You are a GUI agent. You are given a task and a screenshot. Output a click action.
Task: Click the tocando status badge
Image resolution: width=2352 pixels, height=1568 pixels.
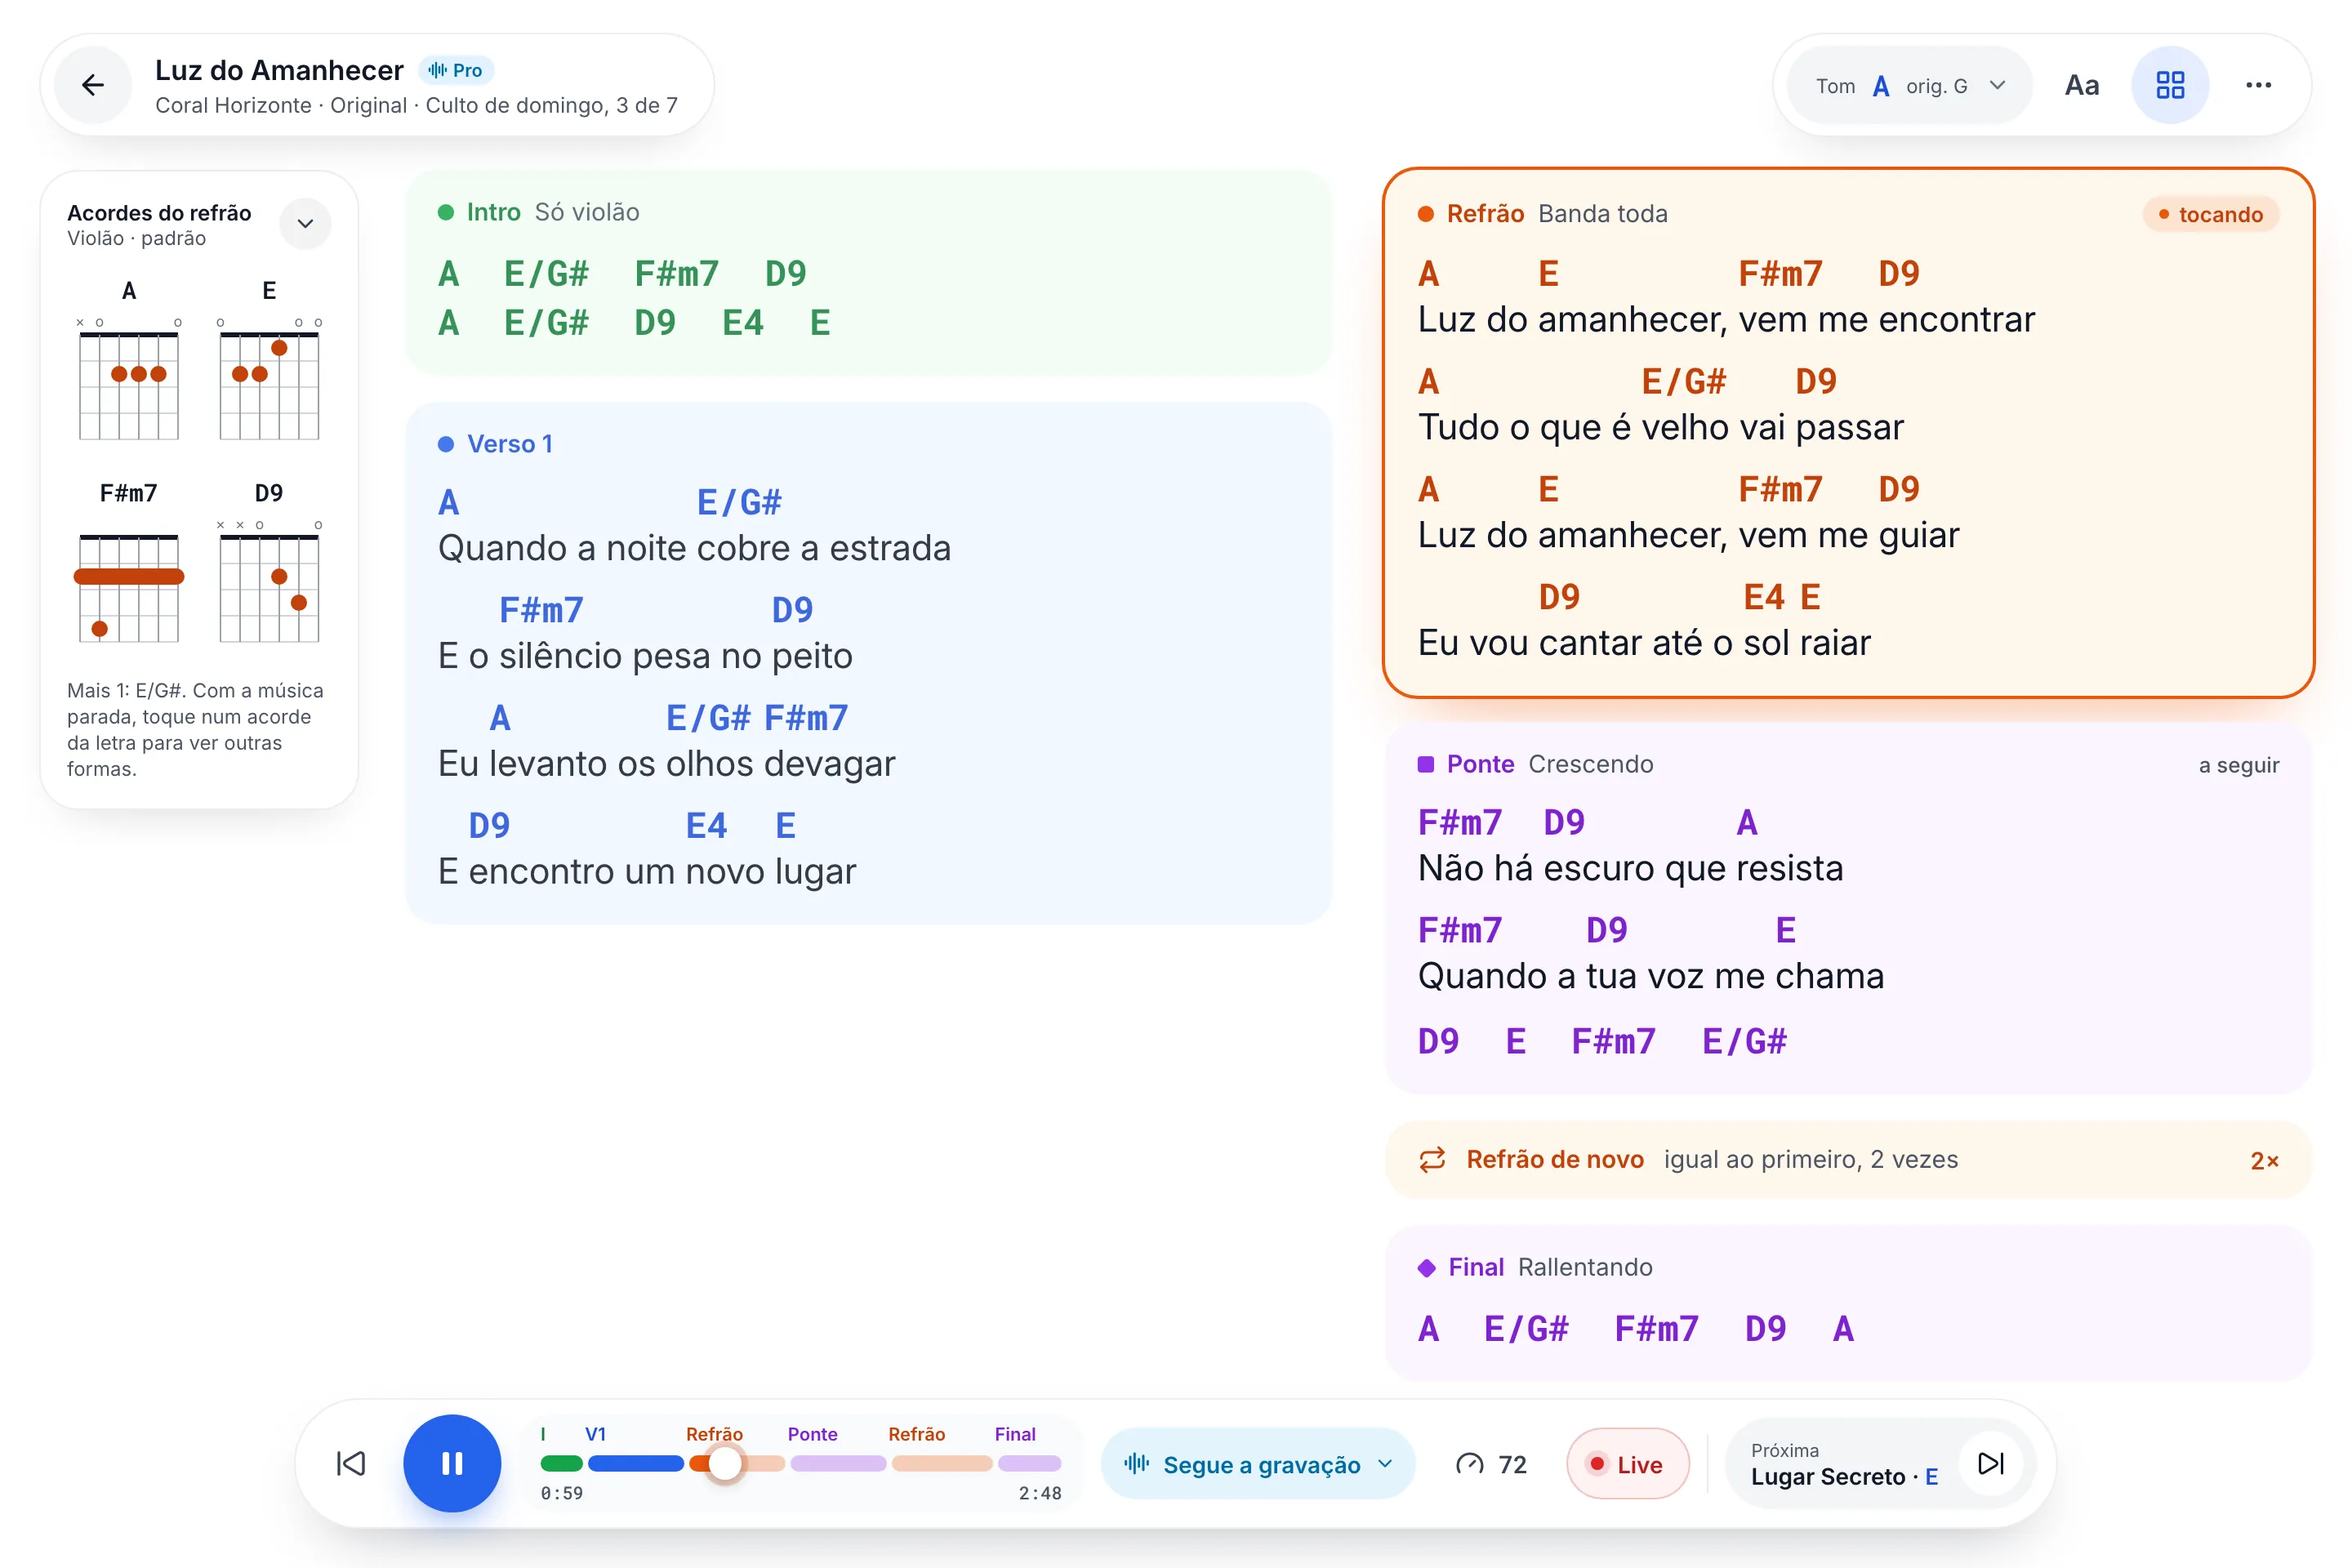(2211, 214)
